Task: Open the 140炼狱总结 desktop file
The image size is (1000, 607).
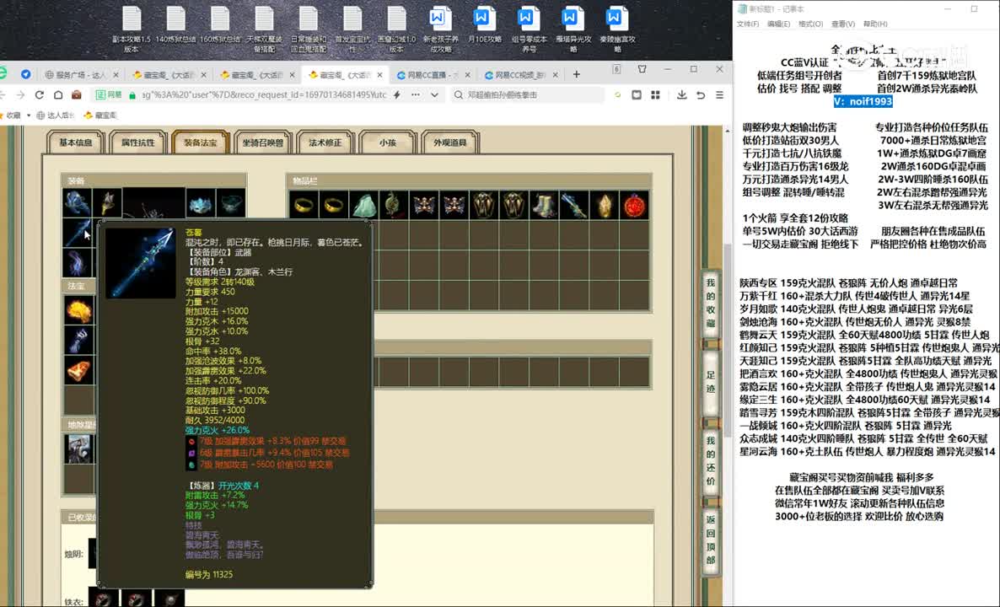Action: (x=176, y=25)
